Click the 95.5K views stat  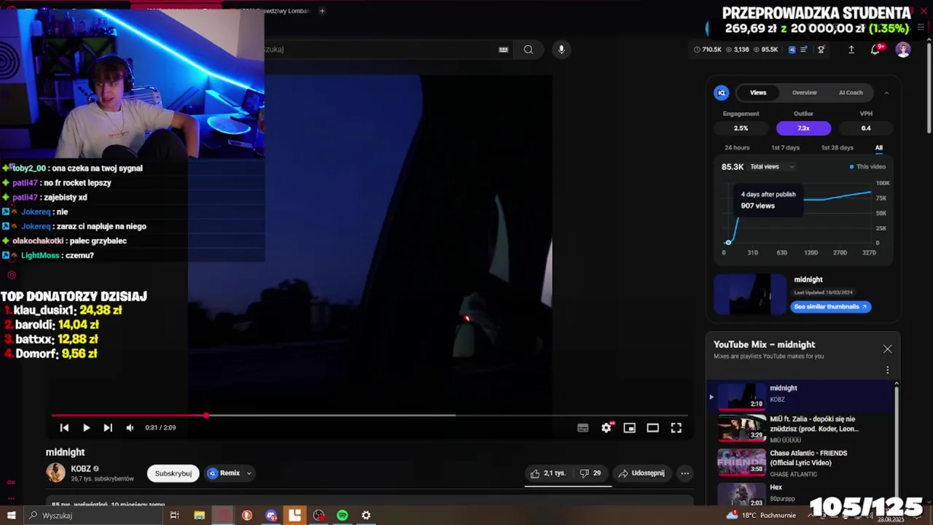[x=766, y=50]
